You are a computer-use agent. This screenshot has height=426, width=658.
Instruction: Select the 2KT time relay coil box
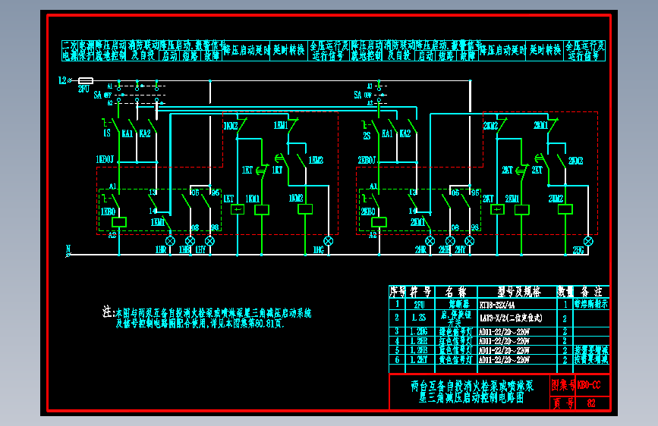497,208
